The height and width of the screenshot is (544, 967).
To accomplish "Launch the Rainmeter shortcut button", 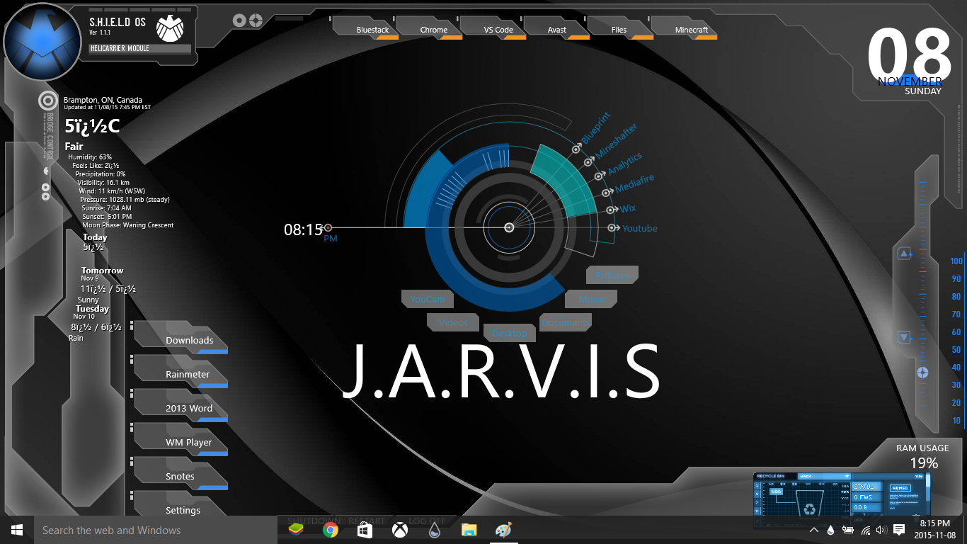I will [x=182, y=372].
